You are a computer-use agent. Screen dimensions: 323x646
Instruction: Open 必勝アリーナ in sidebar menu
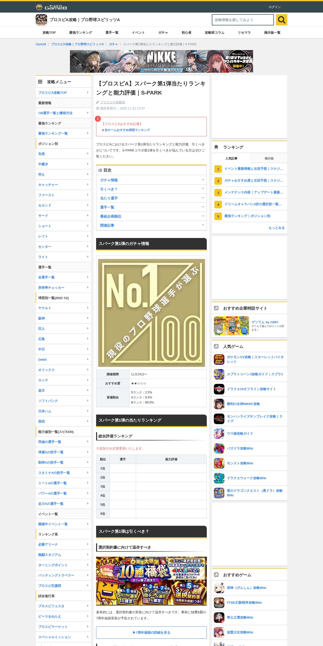[63, 544]
